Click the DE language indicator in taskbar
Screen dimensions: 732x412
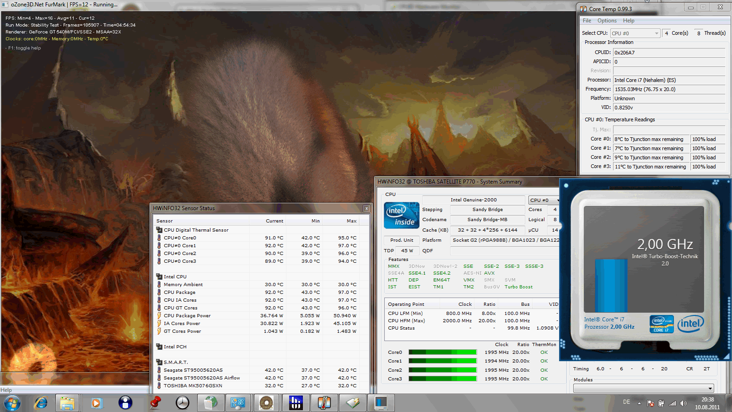626,402
